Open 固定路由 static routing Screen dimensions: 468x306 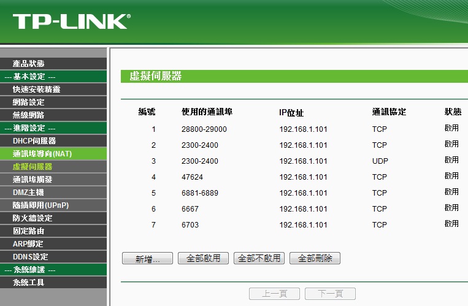click(28, 231)
